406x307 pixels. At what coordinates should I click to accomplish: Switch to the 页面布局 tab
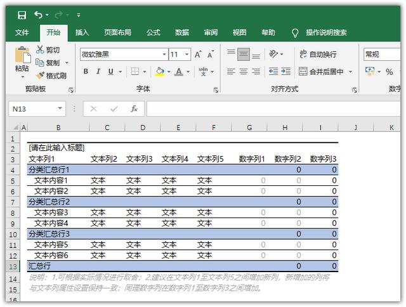(118, 32)
